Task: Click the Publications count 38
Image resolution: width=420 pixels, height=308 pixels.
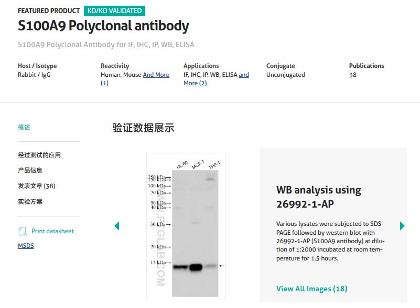Action: [x=353, y=75]
